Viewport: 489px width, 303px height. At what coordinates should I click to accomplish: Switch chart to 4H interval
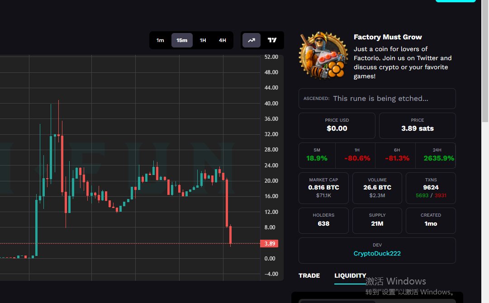pyautogui.click(x=223, y=40)
